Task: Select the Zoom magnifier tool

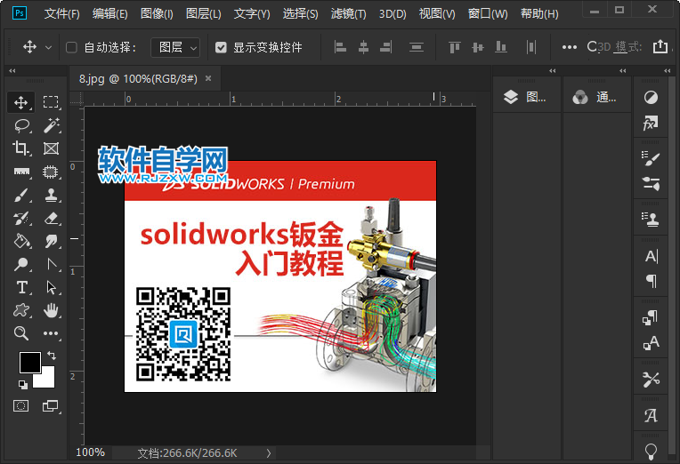Action: coord(22,333)
